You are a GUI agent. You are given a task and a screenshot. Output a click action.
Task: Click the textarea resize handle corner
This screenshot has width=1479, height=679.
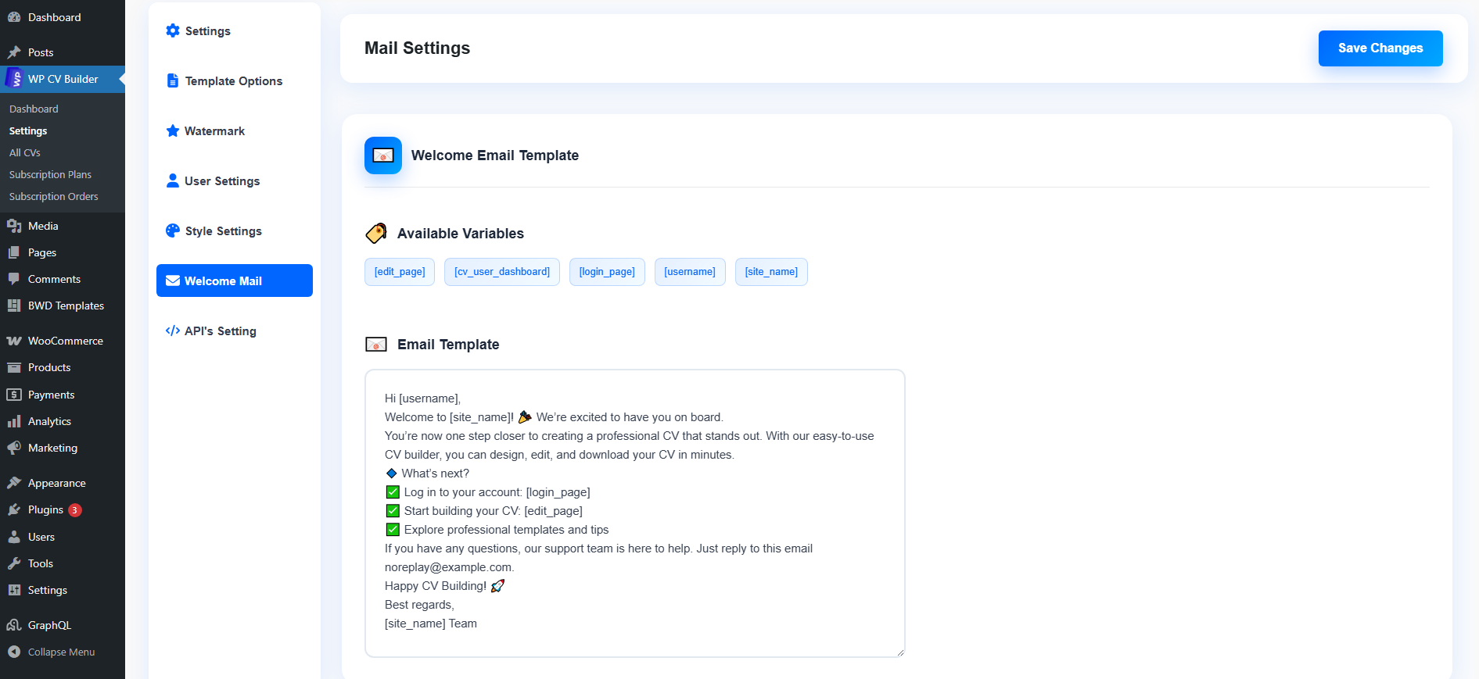(900, 652)
